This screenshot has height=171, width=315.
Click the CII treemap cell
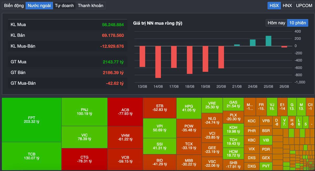click(310, 107)
